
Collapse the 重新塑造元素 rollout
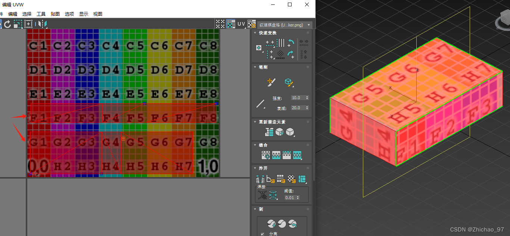click(x=255, y=122)
